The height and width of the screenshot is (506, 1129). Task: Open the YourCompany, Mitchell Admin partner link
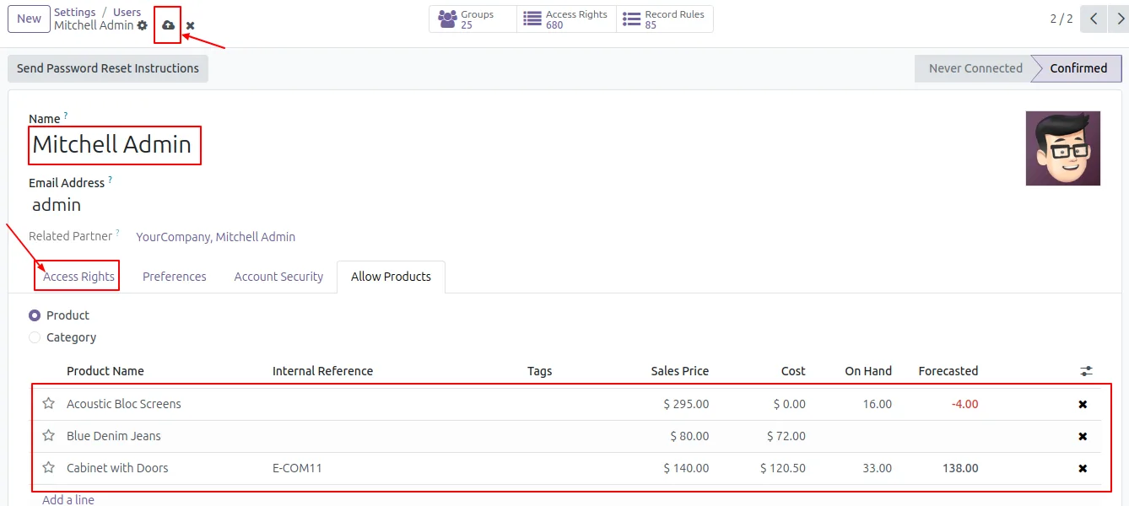click(216, 237)
